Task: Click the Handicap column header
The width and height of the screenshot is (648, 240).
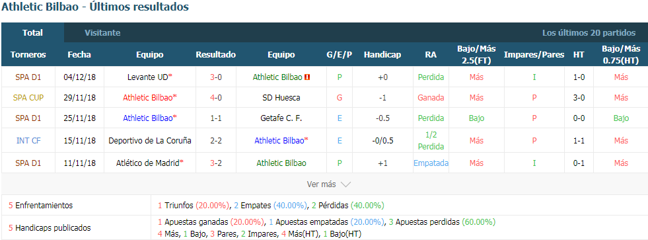Action: click(382, 55)
